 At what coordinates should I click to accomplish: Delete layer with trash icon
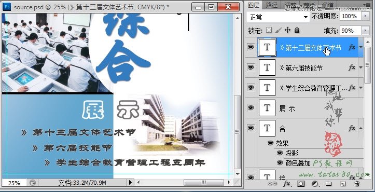coord(357,184)
